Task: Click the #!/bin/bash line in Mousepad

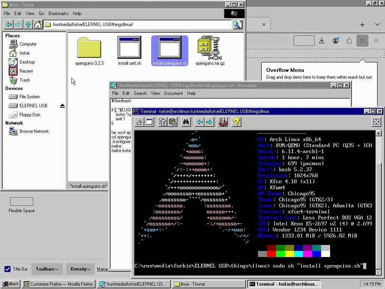Action: 121,101
